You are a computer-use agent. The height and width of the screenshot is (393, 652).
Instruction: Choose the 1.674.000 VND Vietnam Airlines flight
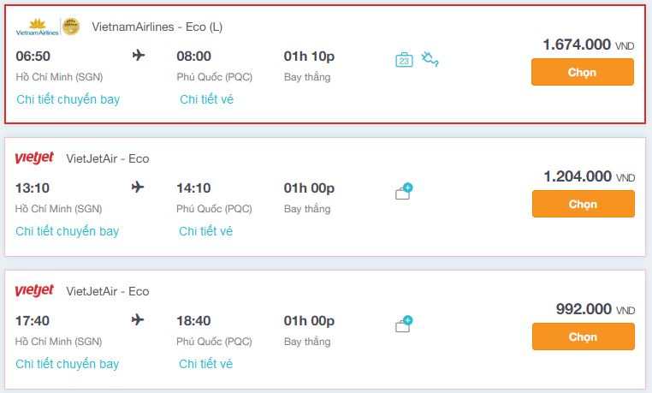(x=583, y=72)
